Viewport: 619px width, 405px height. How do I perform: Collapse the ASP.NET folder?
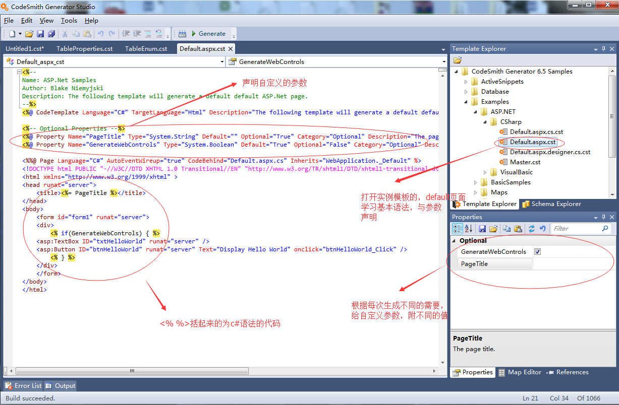click(476, 112)
